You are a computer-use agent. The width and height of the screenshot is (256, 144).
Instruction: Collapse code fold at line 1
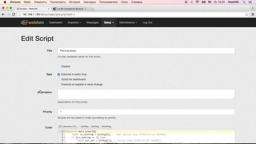point(64,132)
